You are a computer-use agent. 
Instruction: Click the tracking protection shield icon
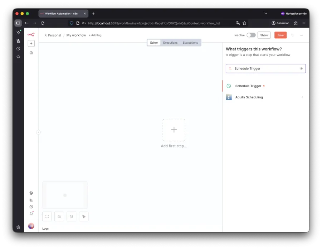tap(72, 23)
